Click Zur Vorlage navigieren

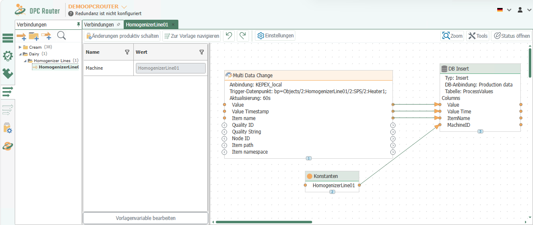191,36
